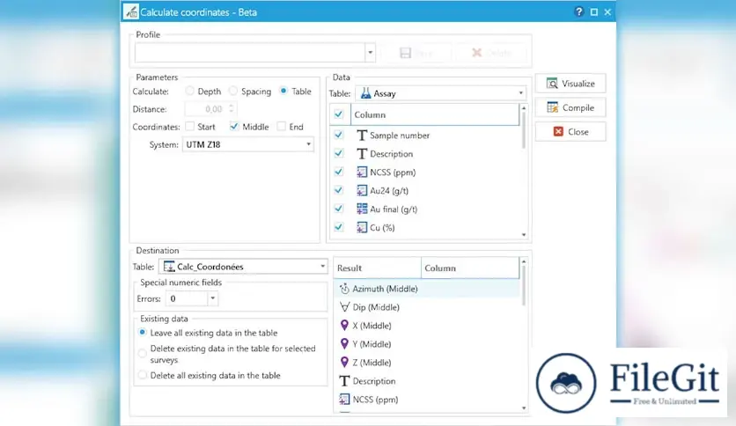This screenshot has width=736, height=426.
Task: Click the Compile button
Action: (x=570, y=107)
